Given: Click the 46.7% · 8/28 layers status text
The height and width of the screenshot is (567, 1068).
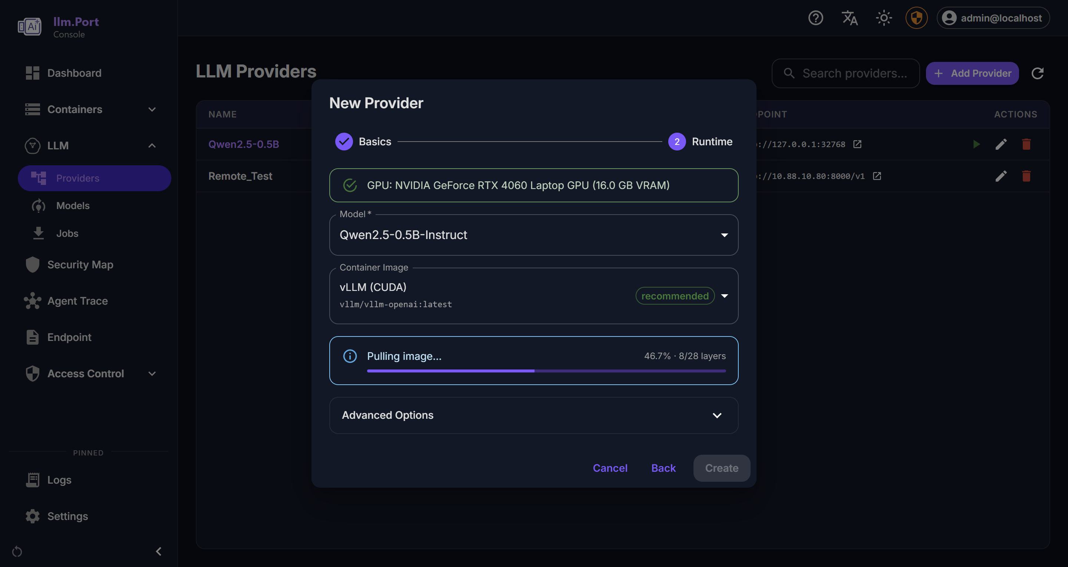Looking at the screenshot, I should pyautogui.click(x=685, y=356).
